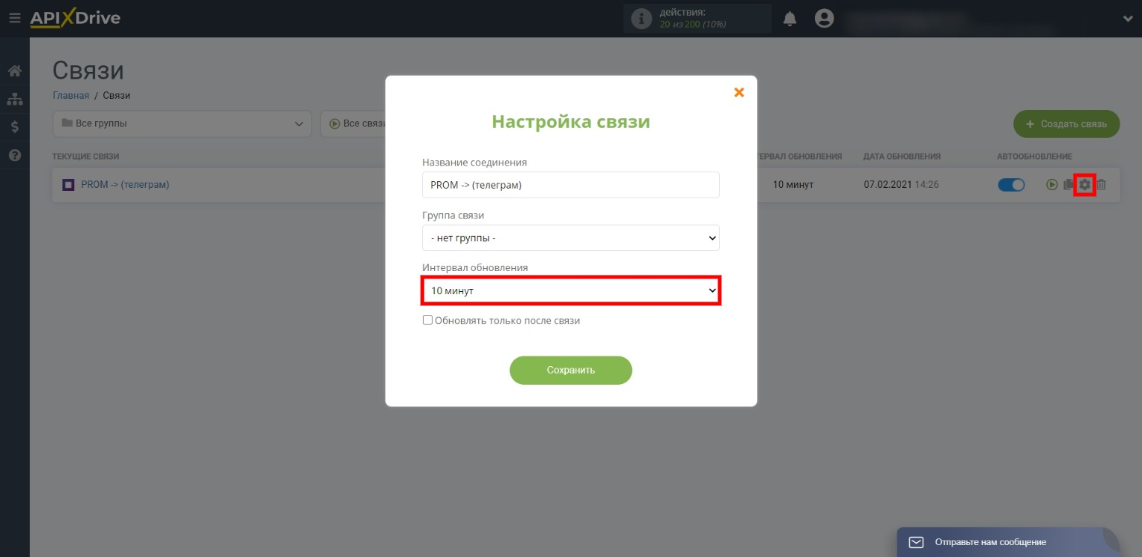This screenshot has height=557, width=1142.
Task: Open the user profile avatar
Action: 824,19
